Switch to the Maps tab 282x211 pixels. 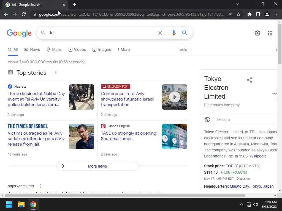(54, 49)
